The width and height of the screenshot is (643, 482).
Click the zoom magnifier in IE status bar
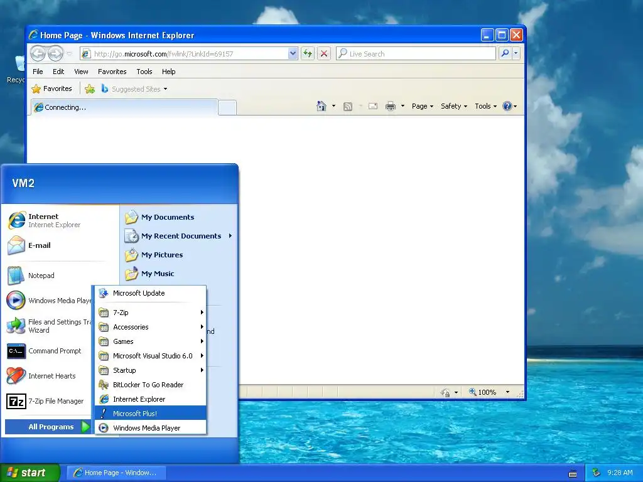coord(472,392)
